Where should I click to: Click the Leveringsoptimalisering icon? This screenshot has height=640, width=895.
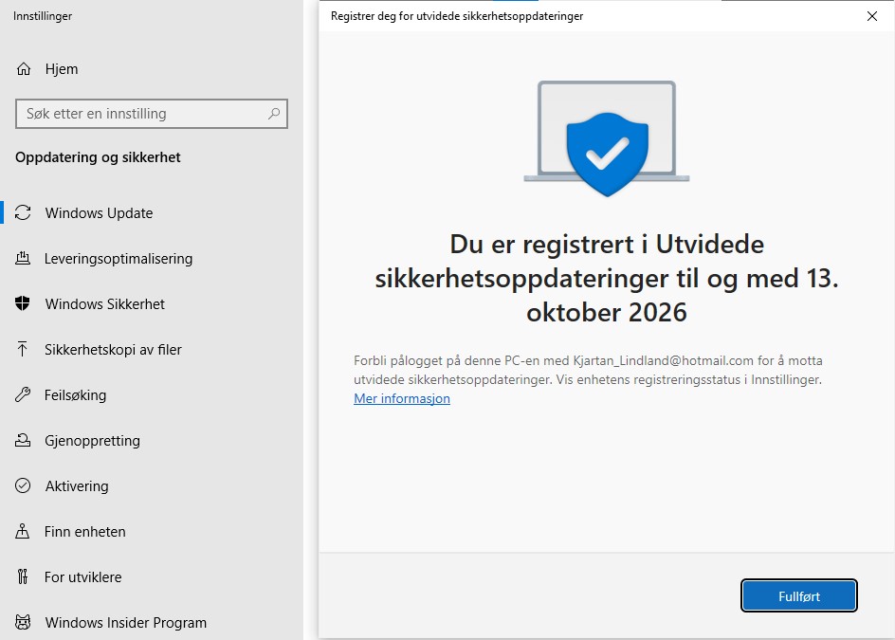[x=23, y=258]
